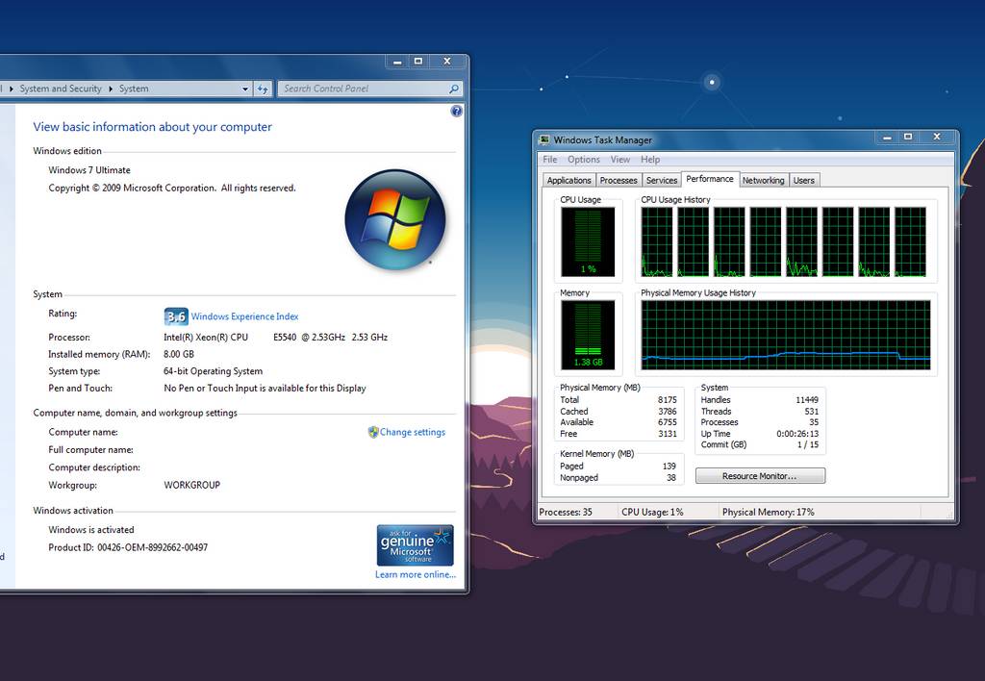Screen dimensions: 985x681
Task: Click the Memory 1.38 GB meter
Action: coord(588,336)
